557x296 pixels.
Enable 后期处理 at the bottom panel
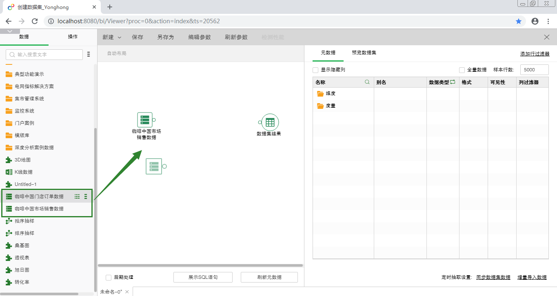coord(108,277)
